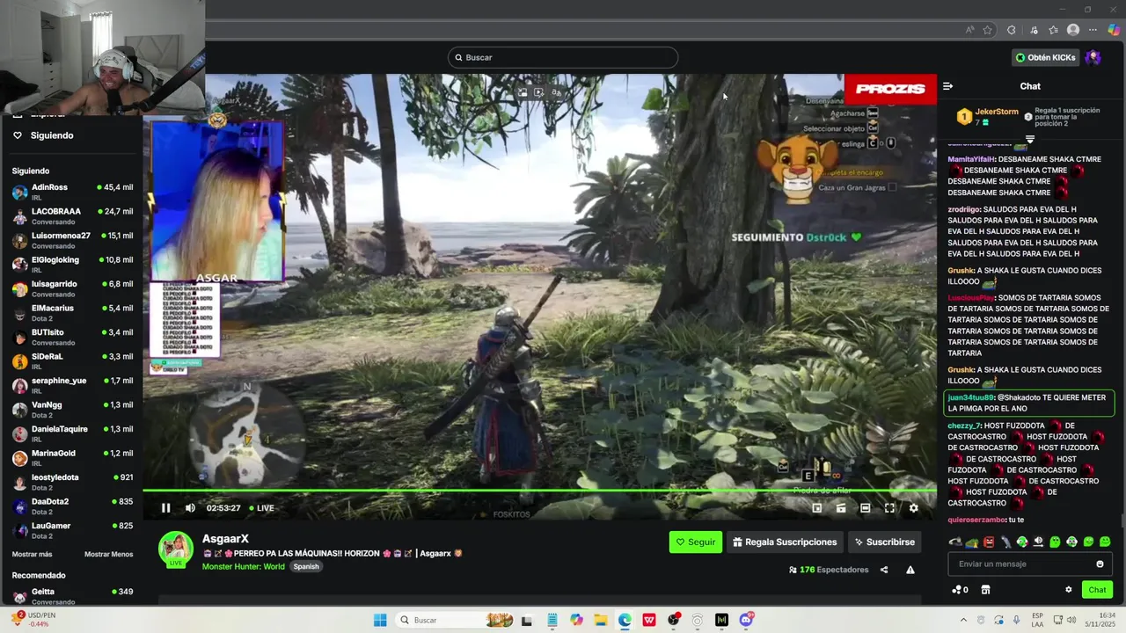Screen dimensions: 1126x633
Task: Open Windows Start menu
Action: pyautogui.click(x=380, y=620)
